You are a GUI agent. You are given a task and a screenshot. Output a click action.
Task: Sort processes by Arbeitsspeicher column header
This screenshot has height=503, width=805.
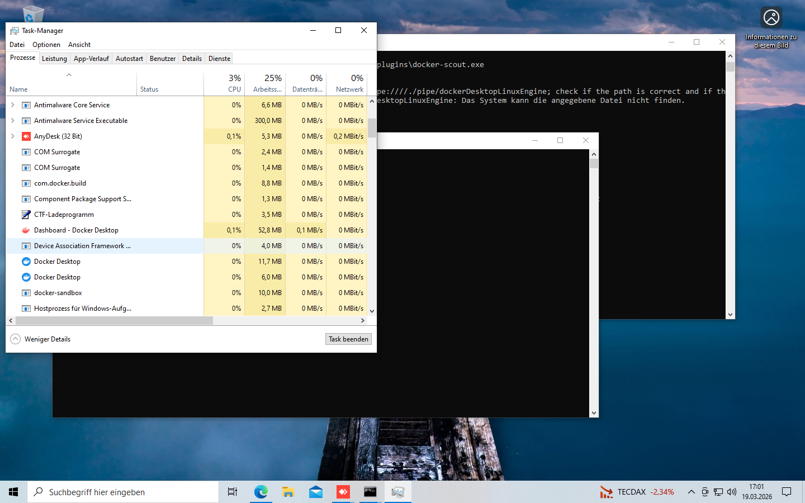[265, 84]
